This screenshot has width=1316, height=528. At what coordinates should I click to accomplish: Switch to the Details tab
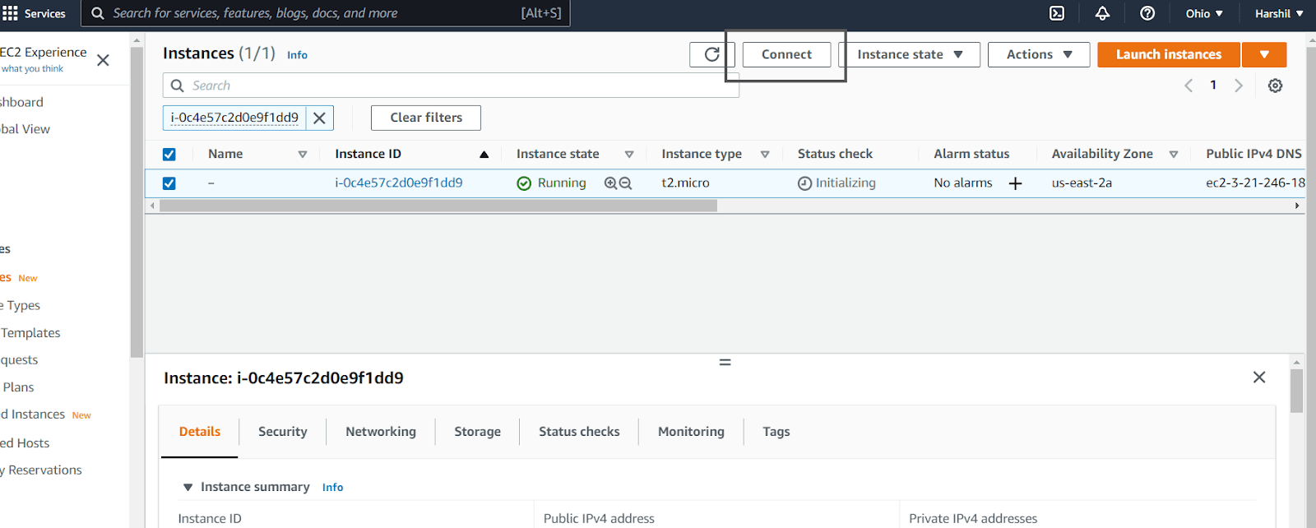(200, 432)
